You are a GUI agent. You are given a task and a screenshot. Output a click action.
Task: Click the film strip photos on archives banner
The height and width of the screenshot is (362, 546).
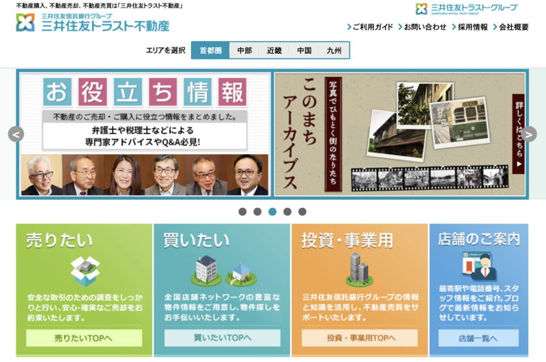(430, 179)
